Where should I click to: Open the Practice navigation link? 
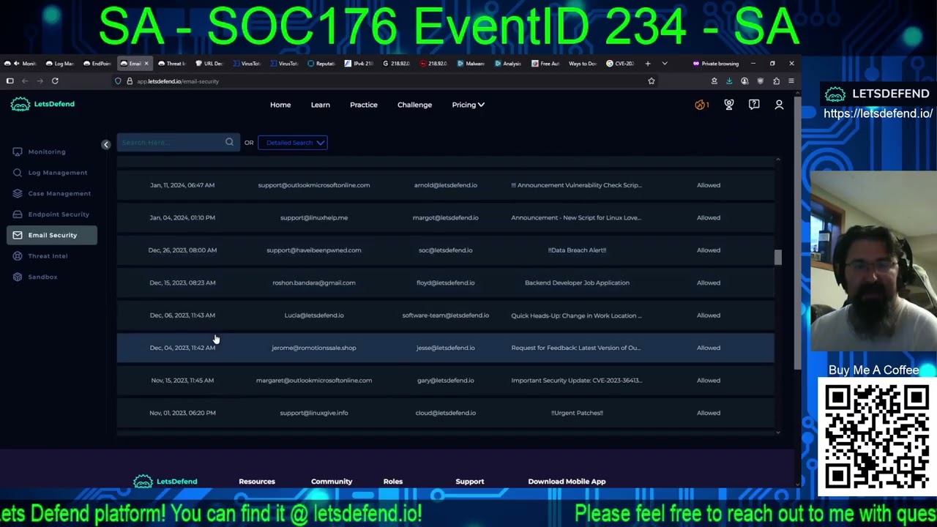tap(364, 105)
